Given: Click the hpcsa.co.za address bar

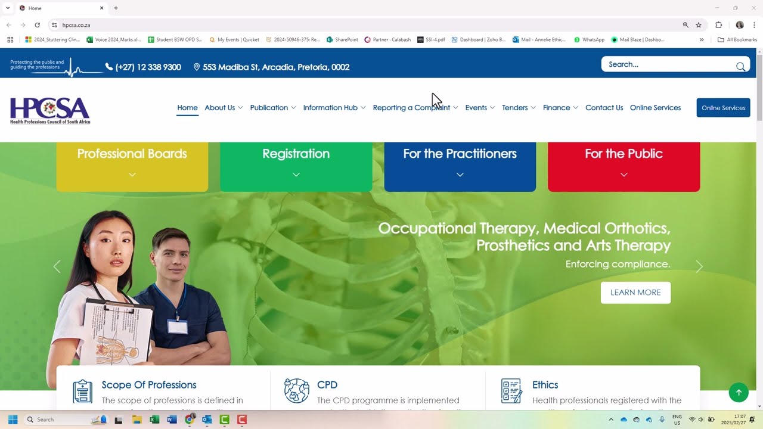Looking at the screenshot, I should pyautogui.click(x=368, y=25).
